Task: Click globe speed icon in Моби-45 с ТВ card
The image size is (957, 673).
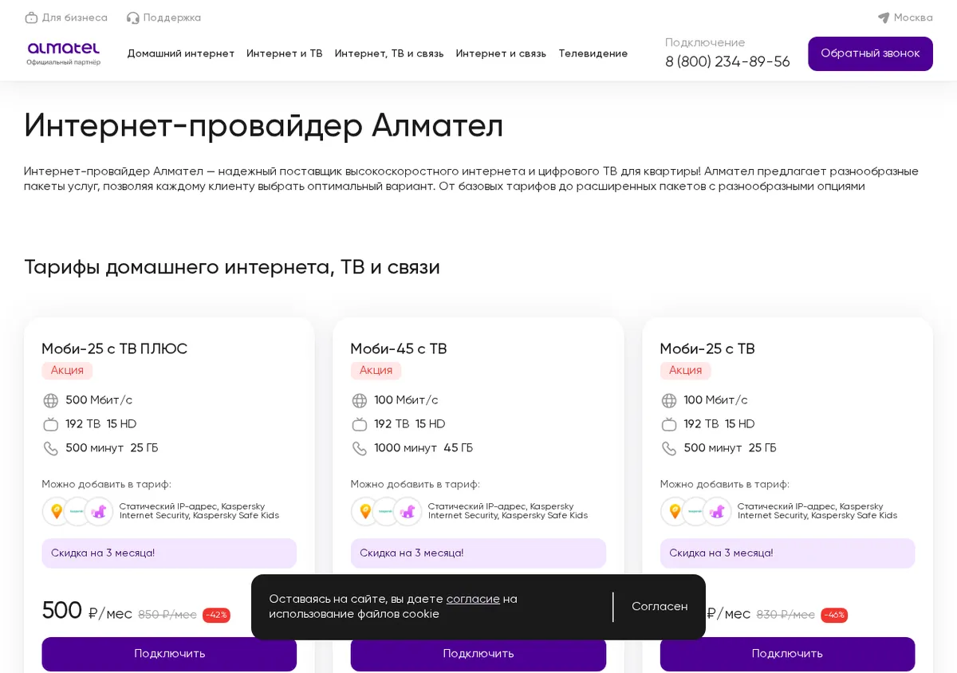Action: tap(360, 400)
